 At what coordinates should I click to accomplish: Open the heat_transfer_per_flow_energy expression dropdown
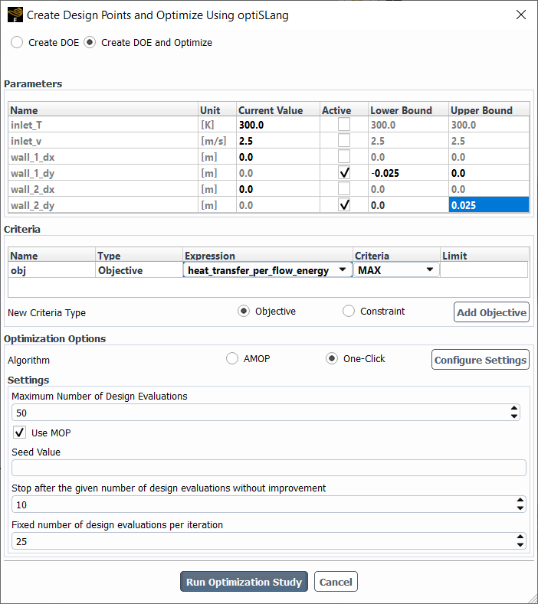click(267, 270)
